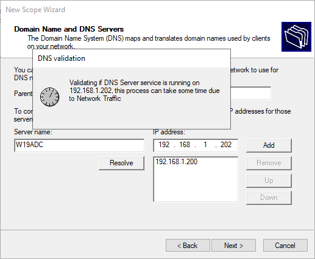Image resolution: width=315 pixels, height=259 pixels.
Task: Click empty area of DNS server list box
Action: coord(196,184)
